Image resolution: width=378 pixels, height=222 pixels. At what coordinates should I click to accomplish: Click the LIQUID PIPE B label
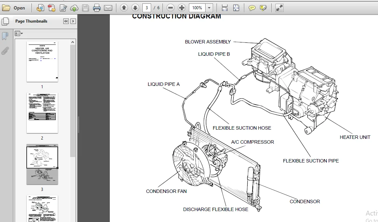pos(214,54)
